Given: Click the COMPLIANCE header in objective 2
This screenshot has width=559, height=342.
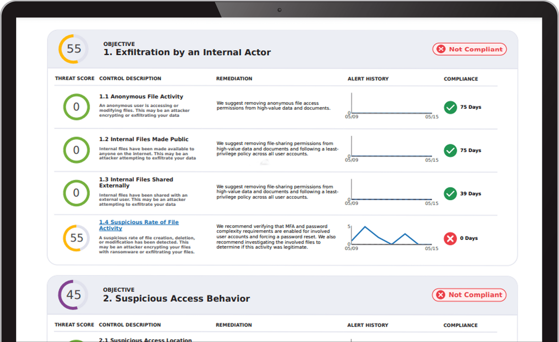Looking at the screenshot, I should [x=460, y=325].
